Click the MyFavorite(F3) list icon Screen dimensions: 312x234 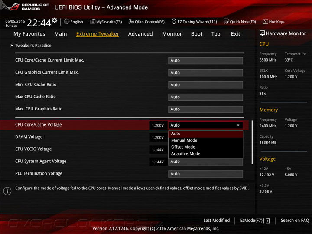click(x=92, y=21)
